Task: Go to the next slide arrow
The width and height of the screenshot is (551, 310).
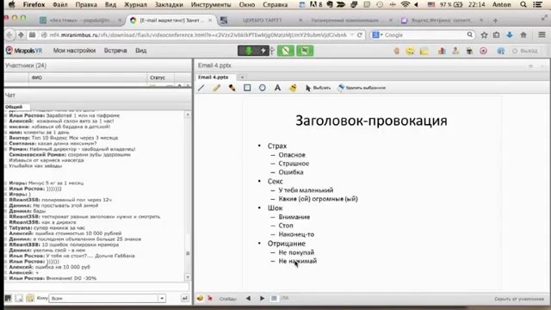Action: [x=262, y=299]
